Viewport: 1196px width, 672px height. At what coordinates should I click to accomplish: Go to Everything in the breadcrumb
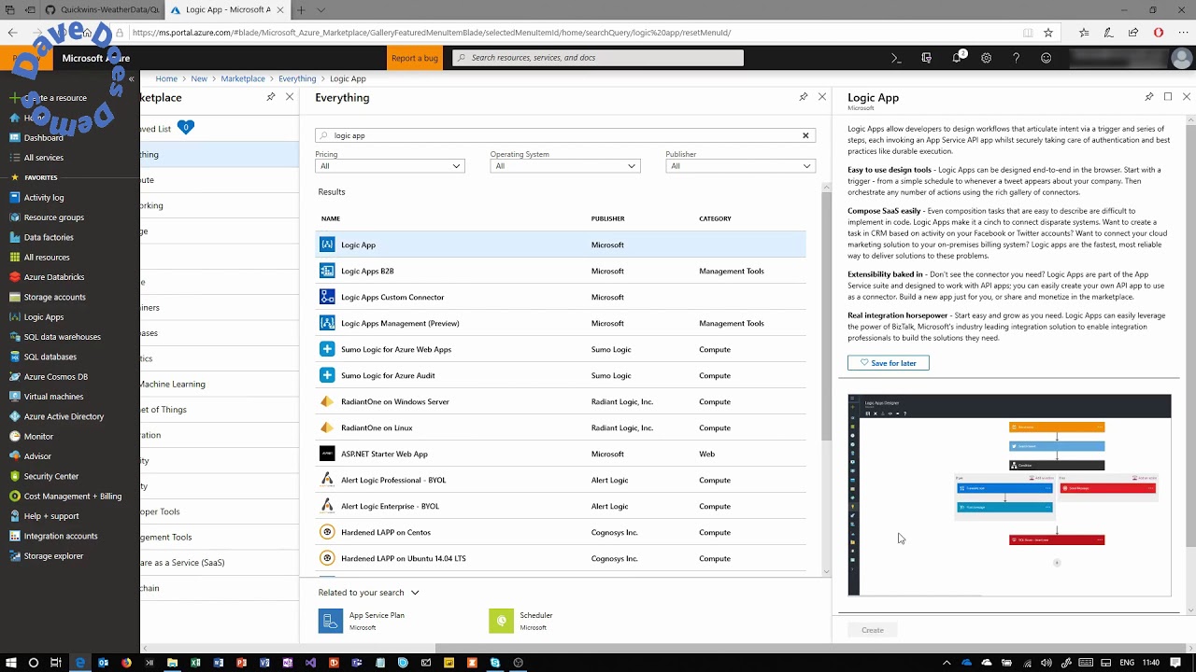tap(297, 78)
